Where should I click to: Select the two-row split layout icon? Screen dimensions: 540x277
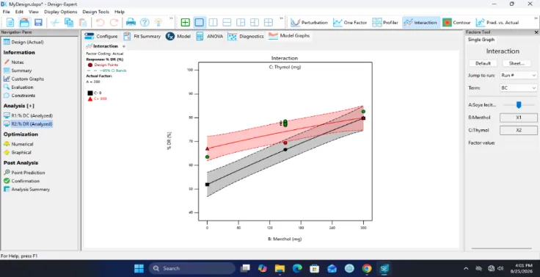click(227, 23)
